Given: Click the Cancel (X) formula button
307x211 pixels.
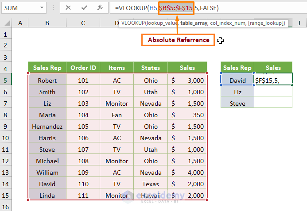Looking at the screenshot, I should pos(68,8).
